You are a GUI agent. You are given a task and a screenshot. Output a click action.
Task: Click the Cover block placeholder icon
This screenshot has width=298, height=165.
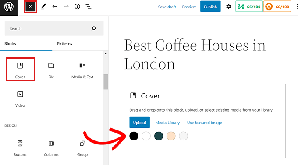coord(133,95)
